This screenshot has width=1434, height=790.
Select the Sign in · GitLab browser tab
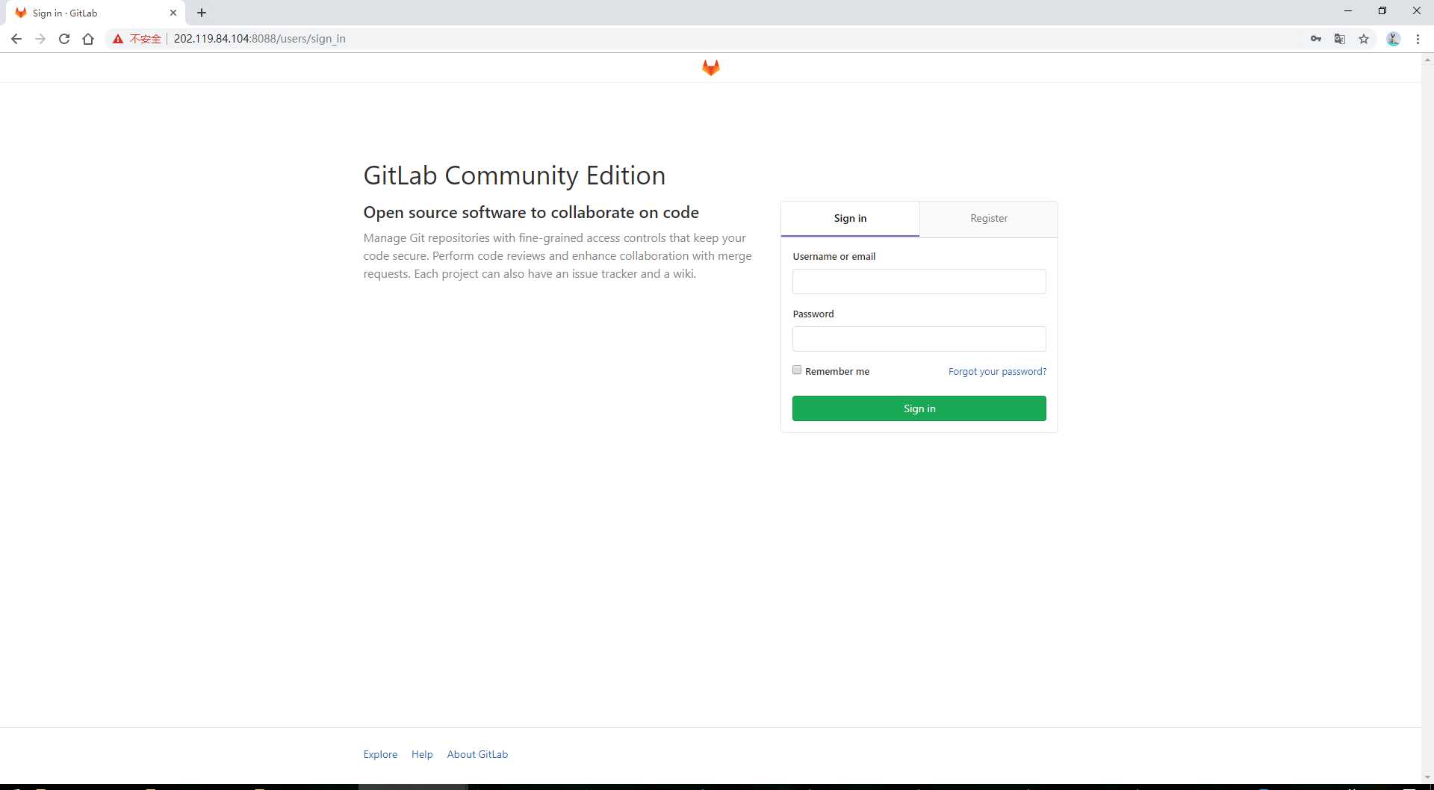click(x=96, y=13)
